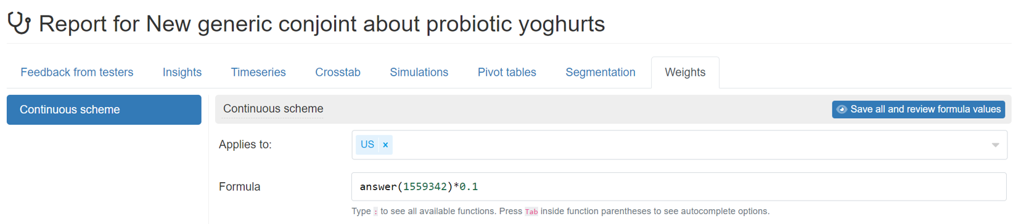The height and width of the screenshot is (224, 1016).
Task: Select the Weights tab
Action: coord(685,73)
